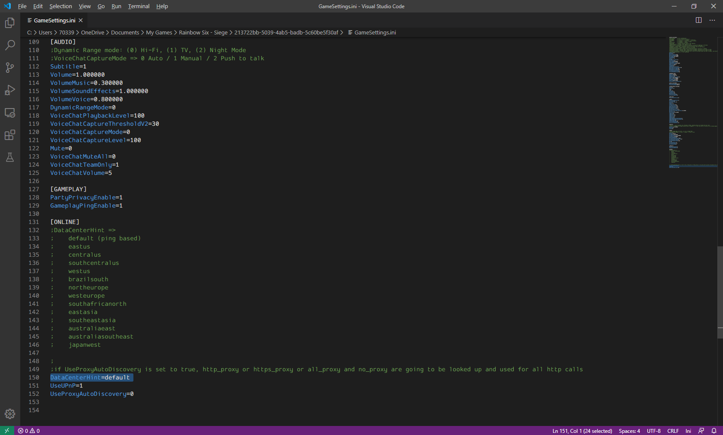Click the UseProxyAutoDiscovery=0 line
The height and width of the screenshot is (435, 723).
point(92,394)
